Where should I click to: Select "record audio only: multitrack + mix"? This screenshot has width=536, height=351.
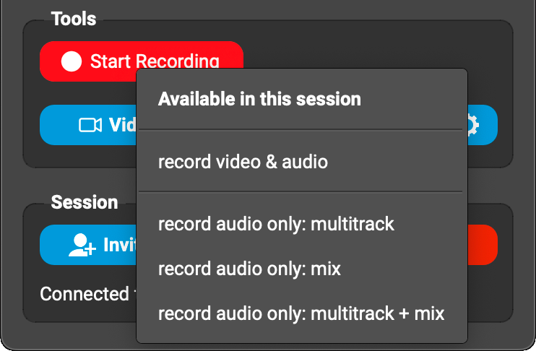click(x=301, y=313)
